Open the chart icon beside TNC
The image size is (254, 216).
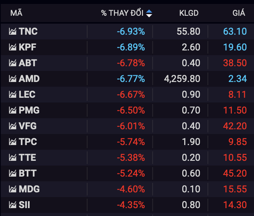click(13, 31)
